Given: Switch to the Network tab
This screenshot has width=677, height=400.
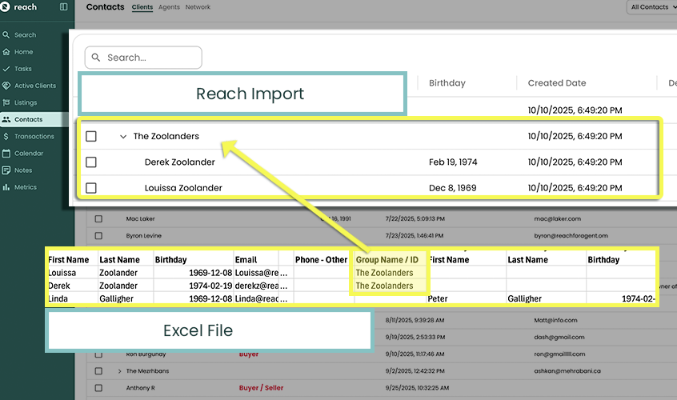Looking at the screenshot, I should [198, 7].
